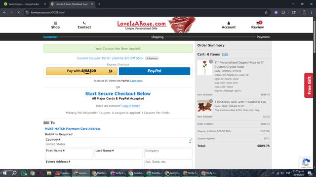
Task: Bookmark this page with the star icon
Action: pyautogui.click(x=266, y=12)
